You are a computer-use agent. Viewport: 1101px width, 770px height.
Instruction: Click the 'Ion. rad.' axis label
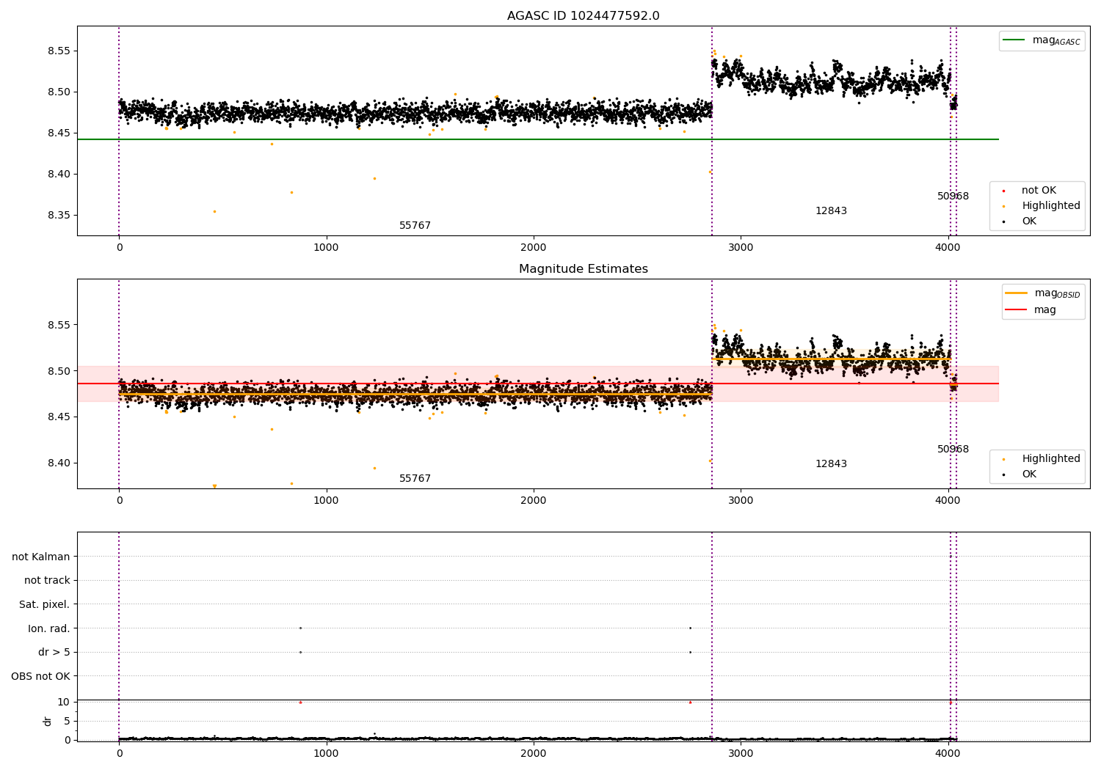tap(49, 628)
